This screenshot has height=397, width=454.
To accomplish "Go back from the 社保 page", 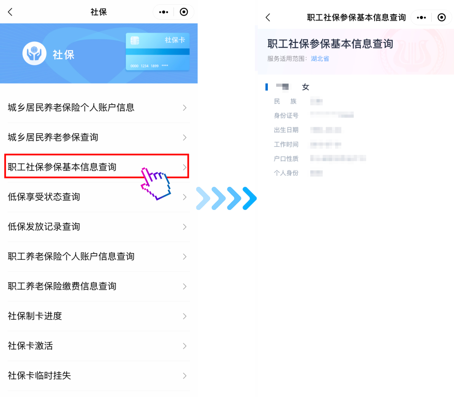I will tap(10, 12).
